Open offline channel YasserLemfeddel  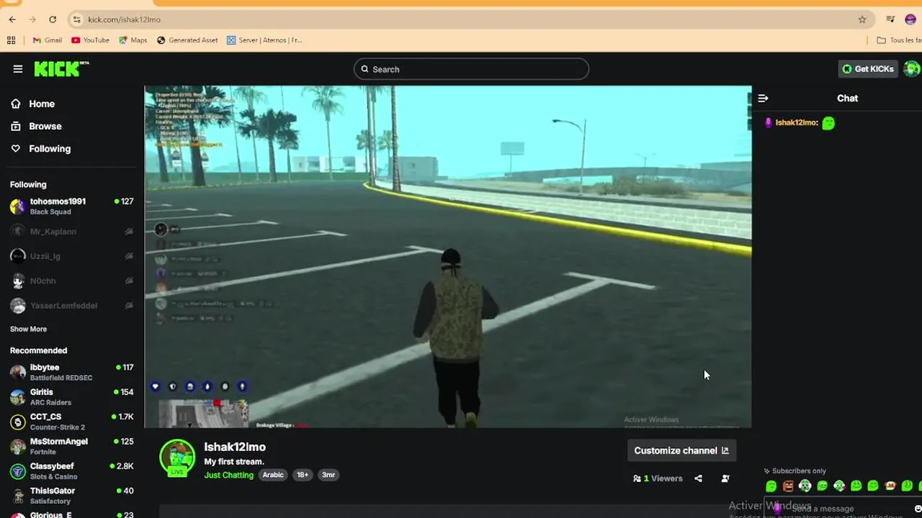pos(72,306)
